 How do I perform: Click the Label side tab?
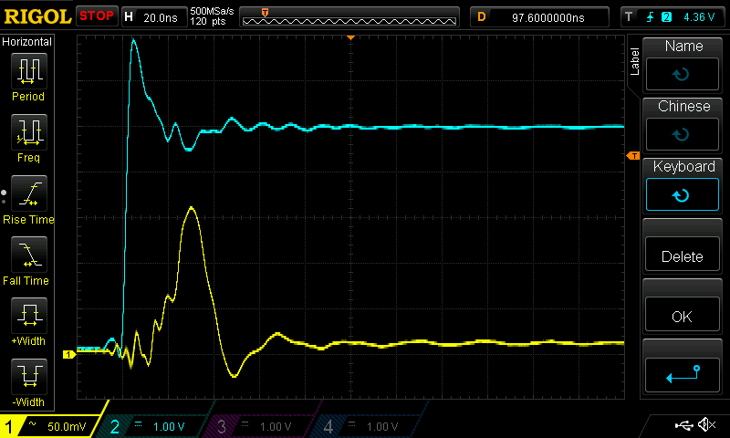coord(634,61)
